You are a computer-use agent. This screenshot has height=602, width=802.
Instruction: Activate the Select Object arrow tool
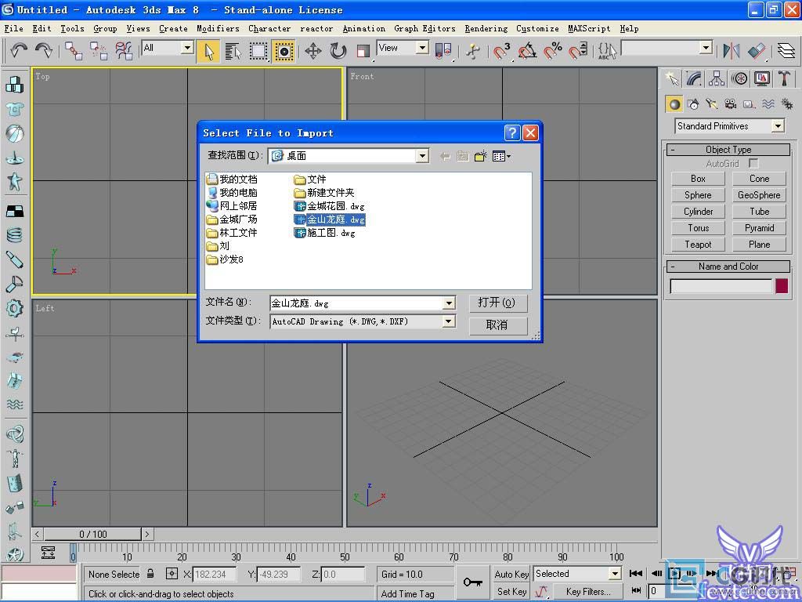[x=208, y=51]
